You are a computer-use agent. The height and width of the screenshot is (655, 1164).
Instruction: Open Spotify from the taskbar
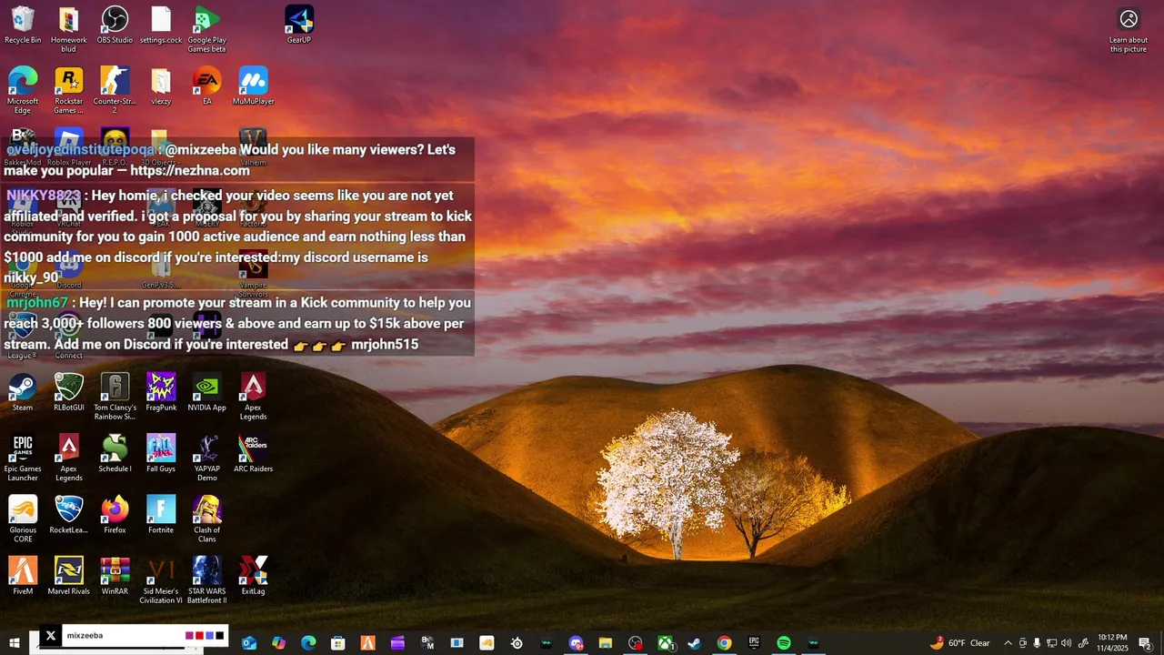(x=784, y=643)
